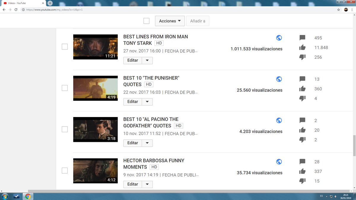Open the Acciones dropdown menu
This screenshot has width=356, height=200.
coord(170,21)
